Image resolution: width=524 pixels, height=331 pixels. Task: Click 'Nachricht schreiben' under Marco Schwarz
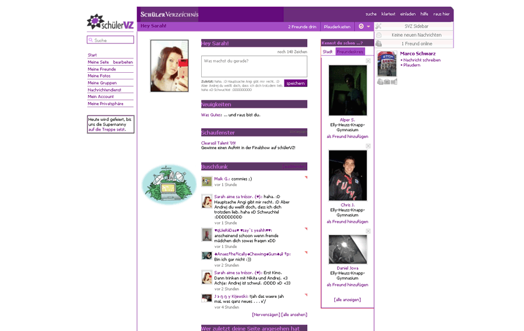point(422,60)
